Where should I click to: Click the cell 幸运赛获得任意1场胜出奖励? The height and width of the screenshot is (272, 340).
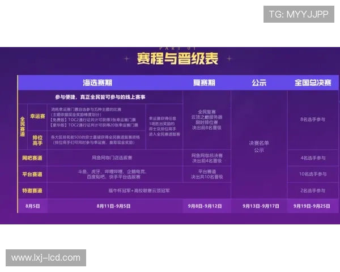(164, 126)
